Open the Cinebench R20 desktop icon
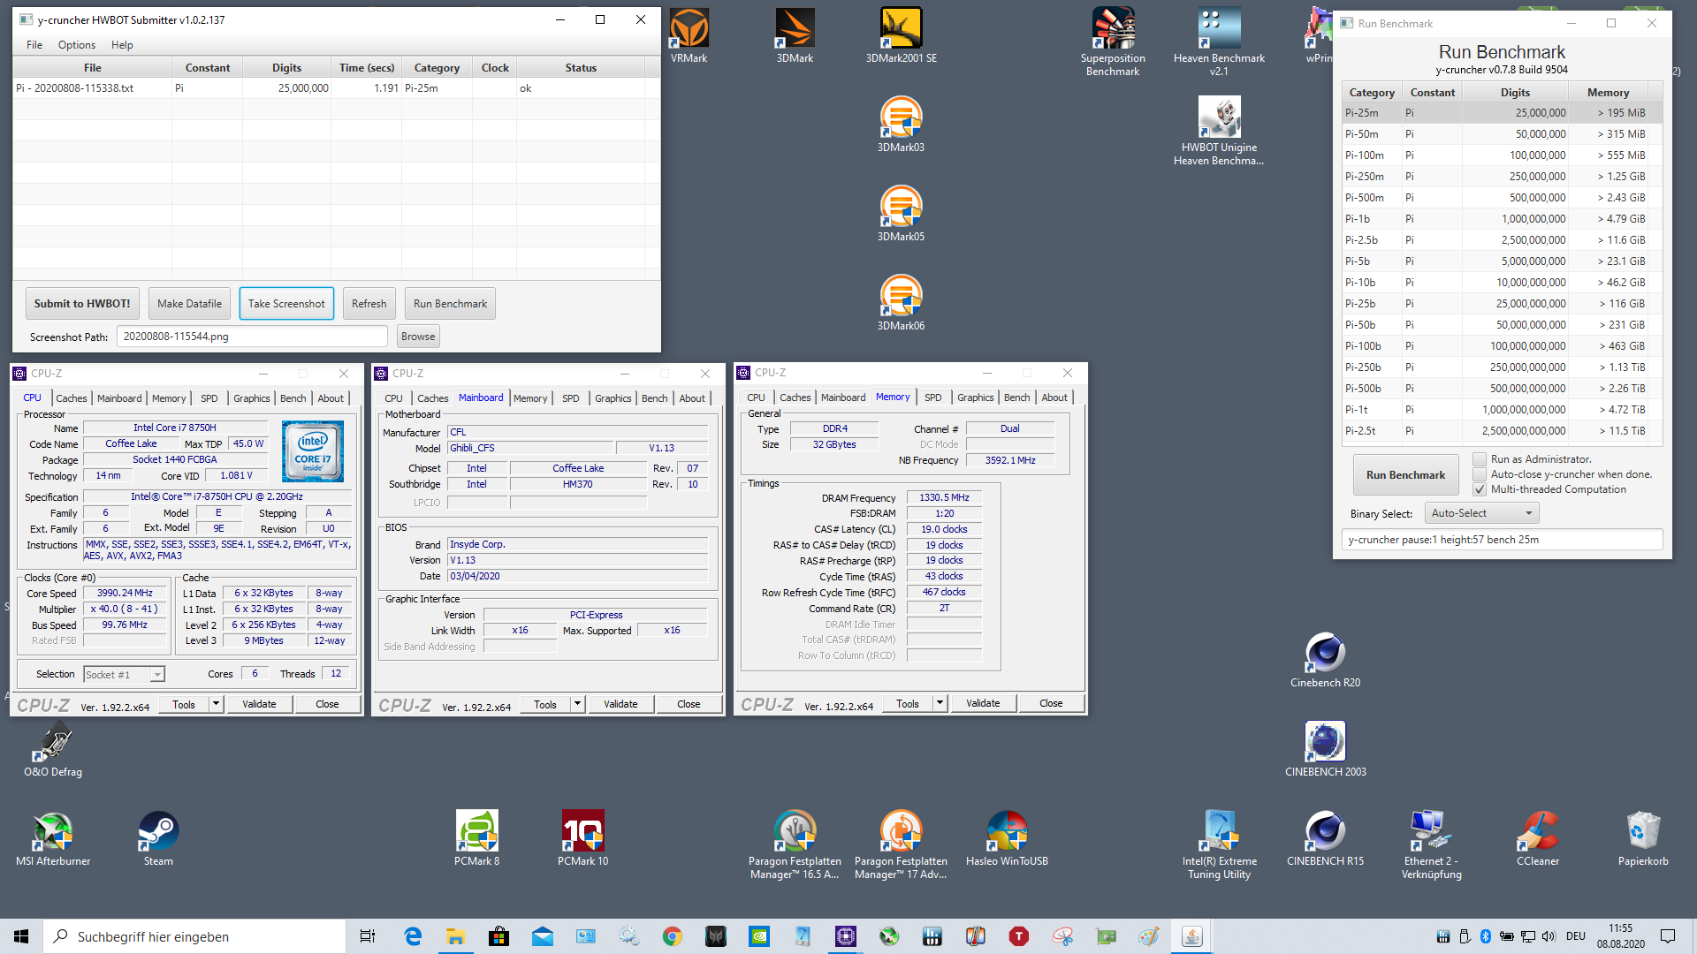The image size is (1697, 954). pos(1325,660)
